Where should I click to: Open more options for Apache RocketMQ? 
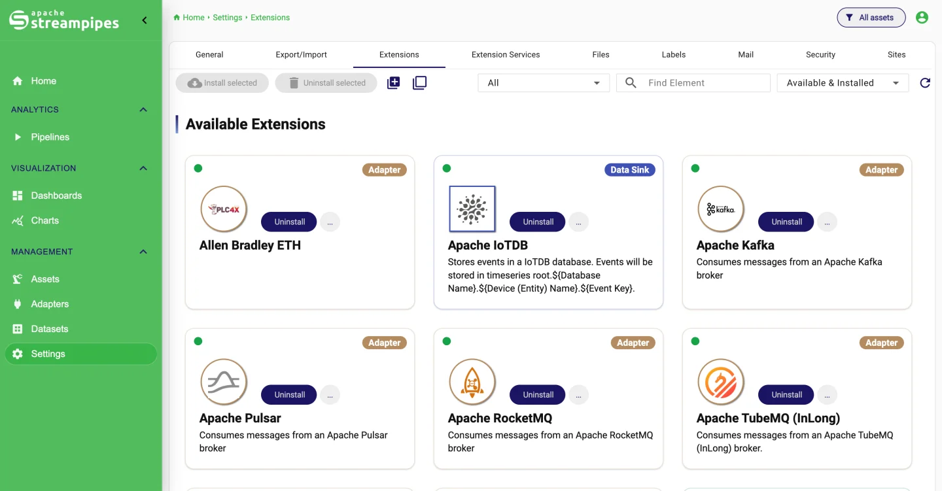coord(578,395)
